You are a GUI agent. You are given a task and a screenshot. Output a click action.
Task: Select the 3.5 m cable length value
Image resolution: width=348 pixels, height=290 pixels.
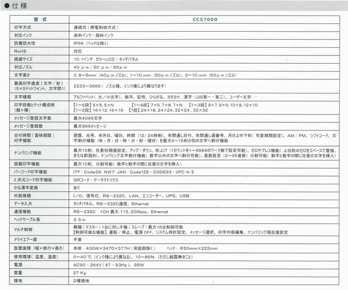79,219
